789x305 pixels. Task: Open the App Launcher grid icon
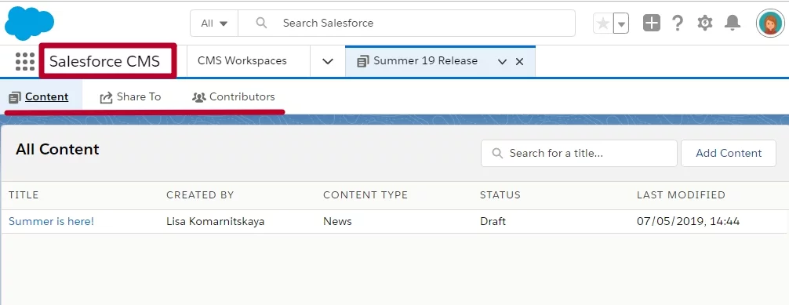click(25, 61)
